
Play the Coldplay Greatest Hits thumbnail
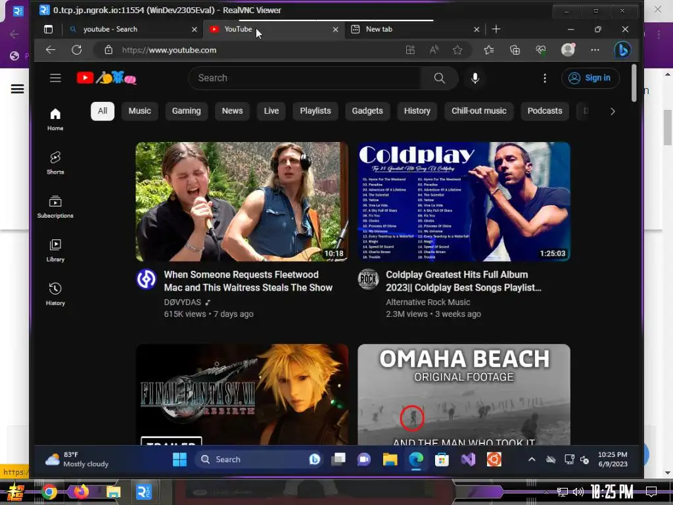464,202
